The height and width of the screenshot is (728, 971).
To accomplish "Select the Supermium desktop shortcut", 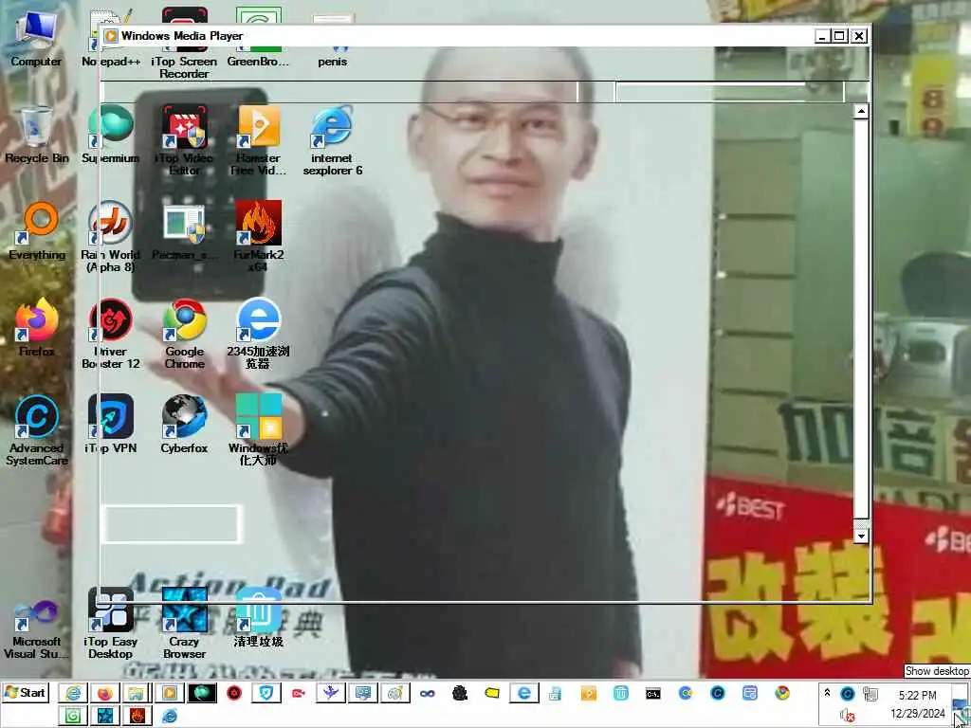I will click(x=111, y=136).
